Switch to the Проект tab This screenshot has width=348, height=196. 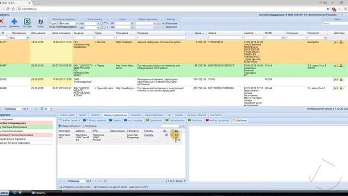point(83,115)
